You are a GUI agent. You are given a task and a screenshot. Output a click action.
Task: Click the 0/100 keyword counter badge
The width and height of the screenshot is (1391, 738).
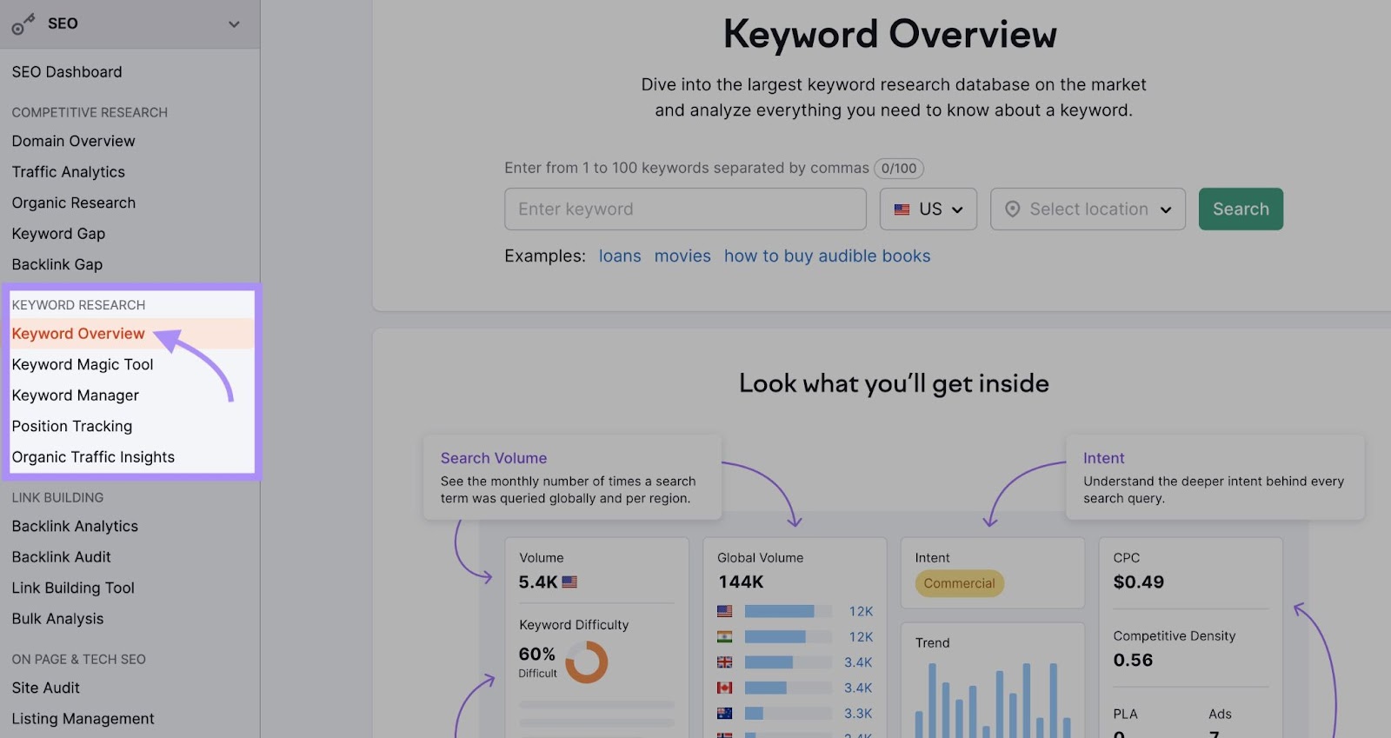(899, 169)
